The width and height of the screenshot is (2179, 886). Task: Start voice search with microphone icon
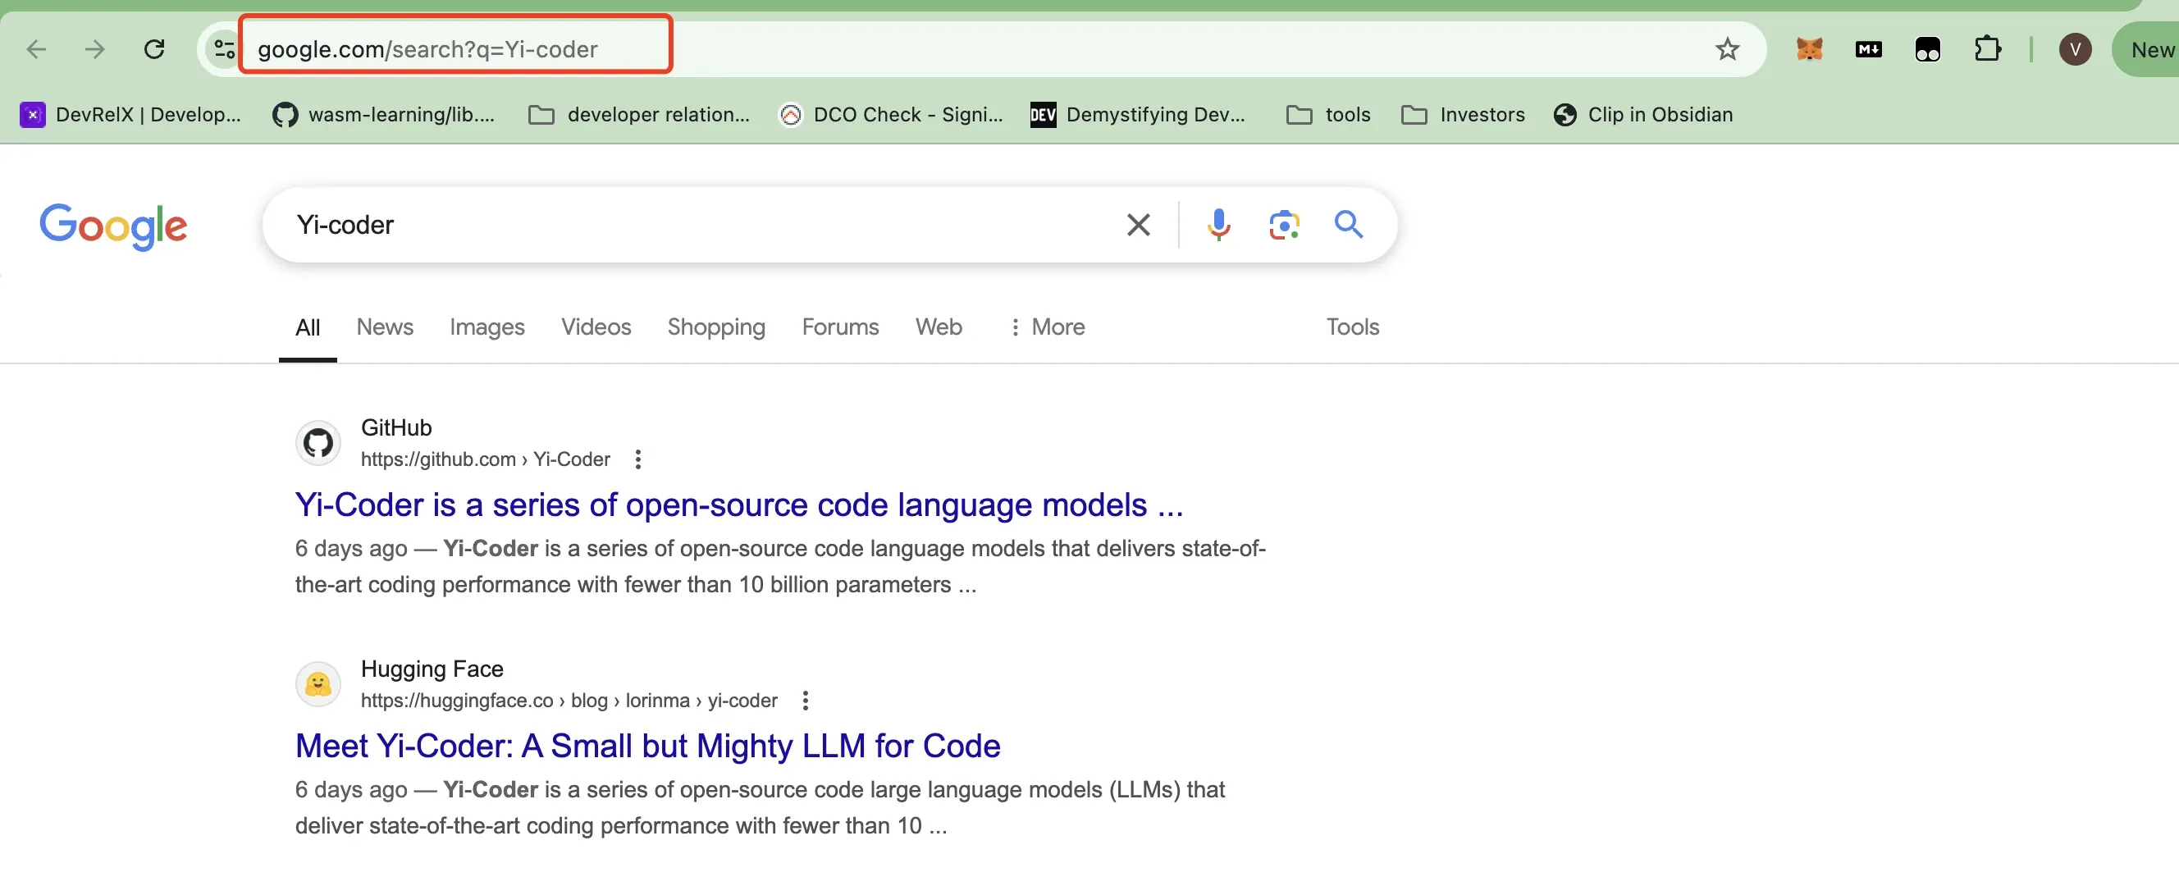(x=1218, y=224)
